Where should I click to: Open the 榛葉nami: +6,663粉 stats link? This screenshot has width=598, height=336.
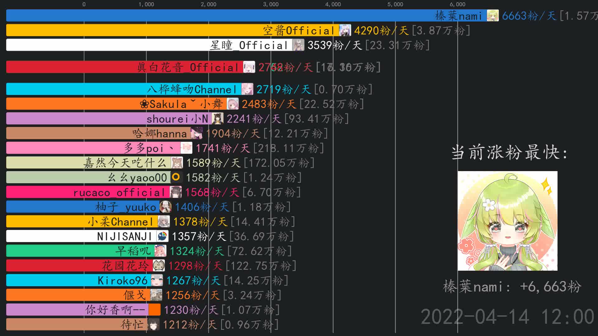pos(512,287)
